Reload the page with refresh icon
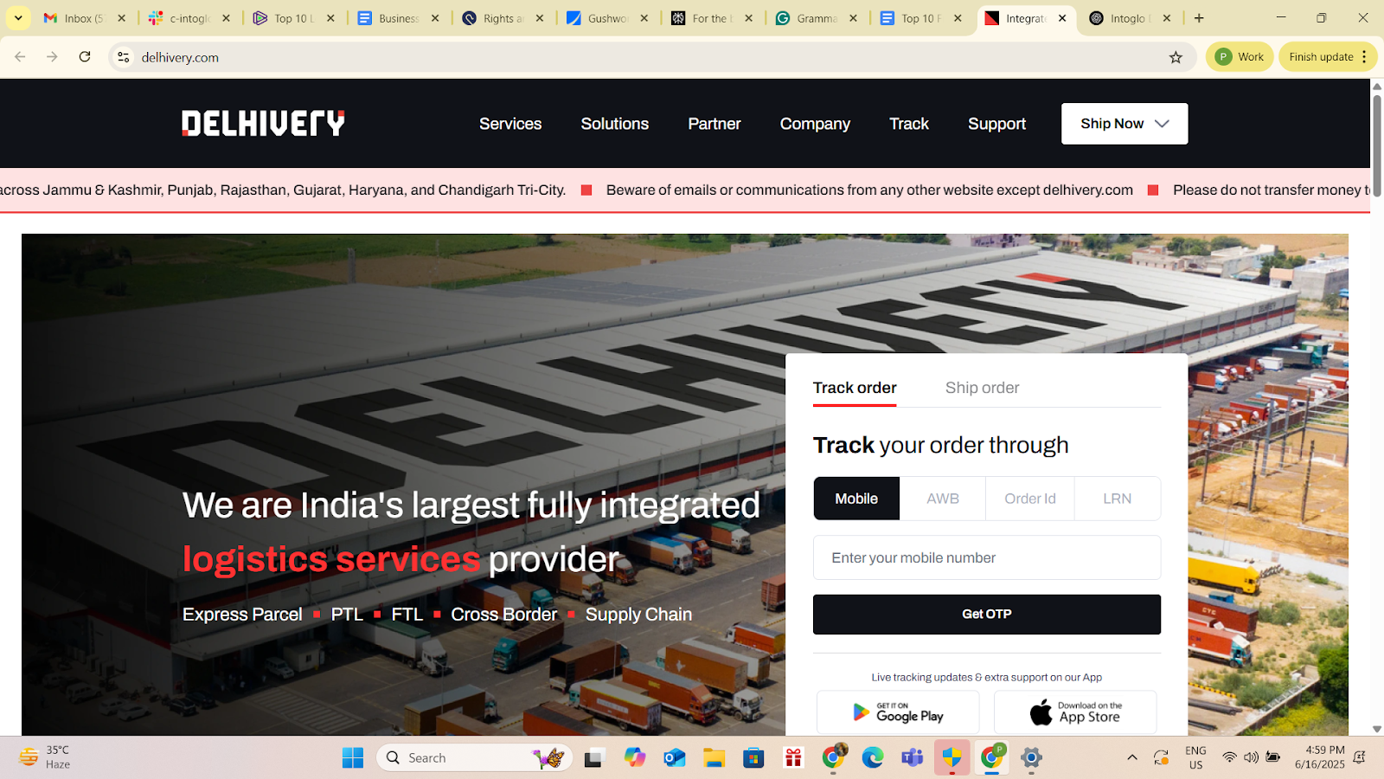Image resolution: width=1384 pixels, height=779 pixels. point(85,57)
